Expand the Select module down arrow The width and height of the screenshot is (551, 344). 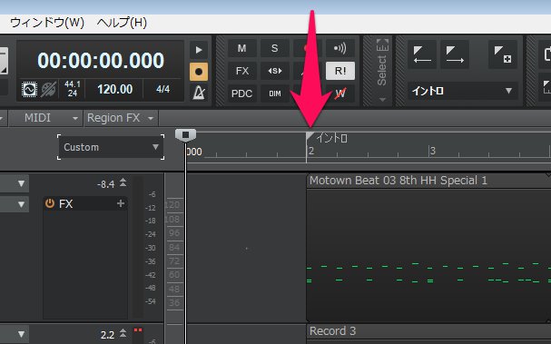pyautogui.click(x=382, y=100)
